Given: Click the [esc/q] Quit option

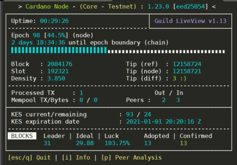Looking at the screenshot, I should 29,158.
